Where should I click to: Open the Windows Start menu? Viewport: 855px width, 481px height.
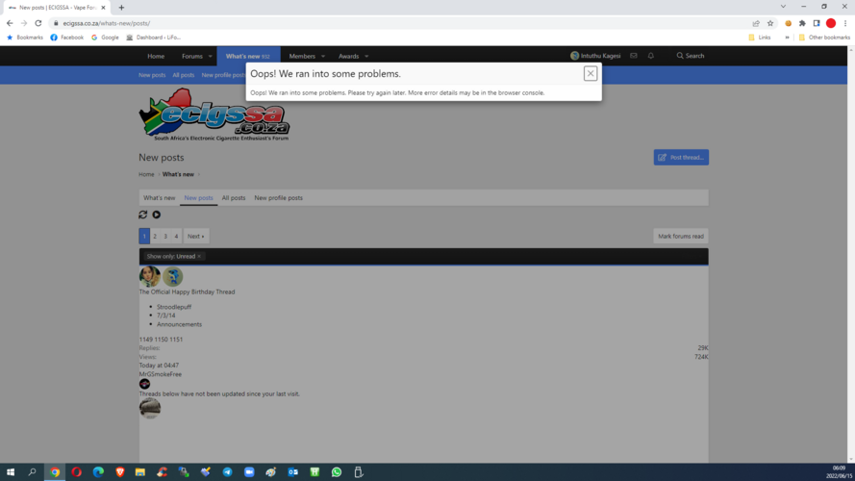pos(11,472)
